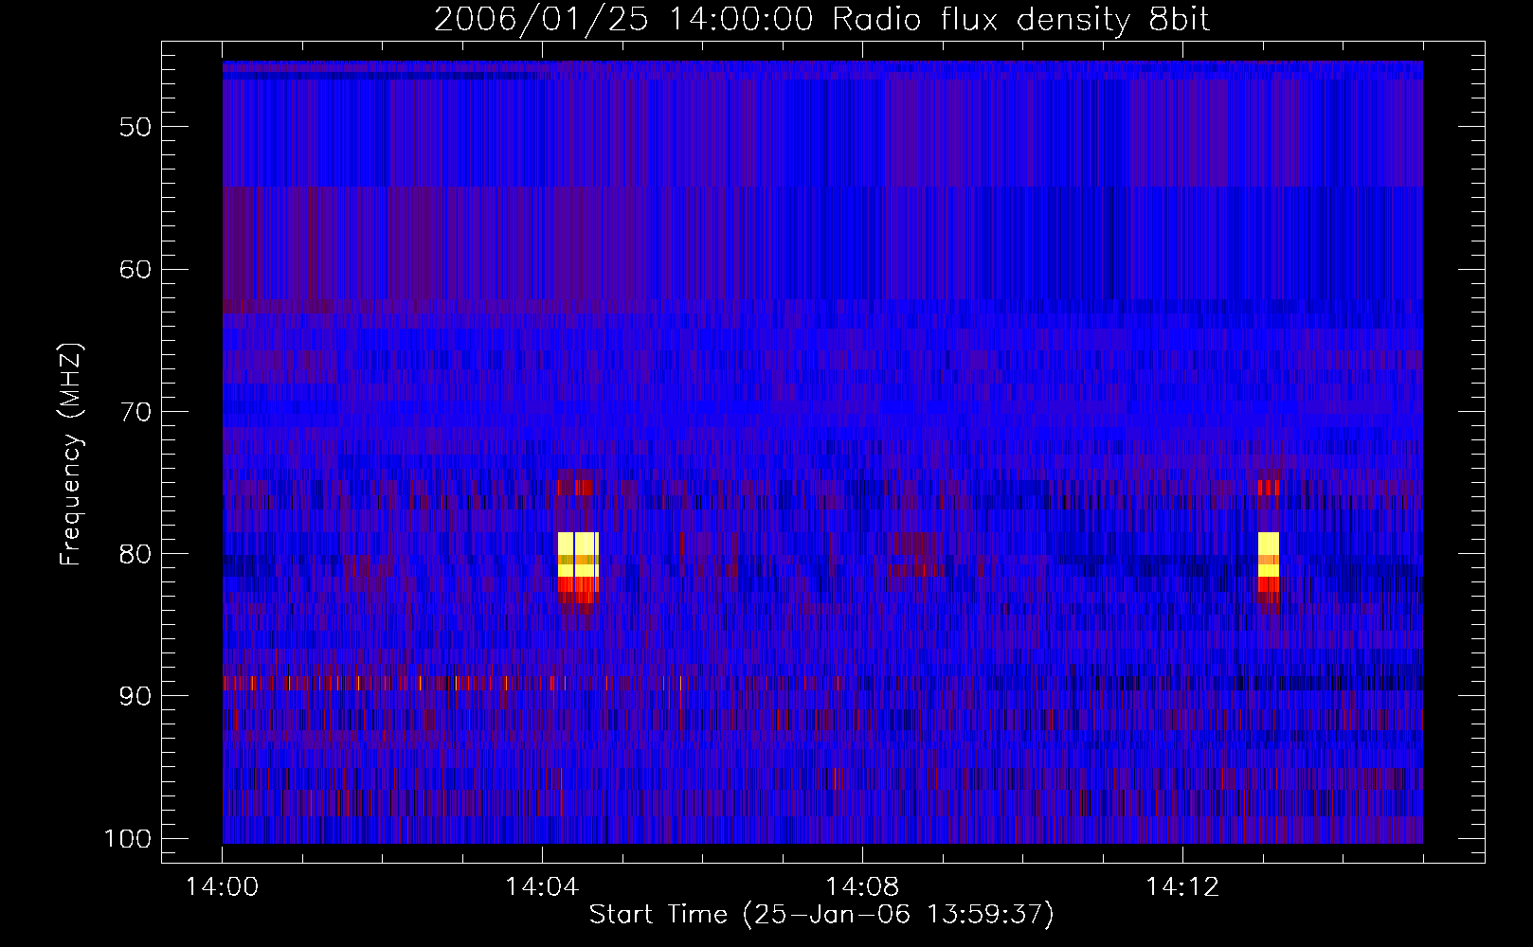Click the 80 frequency tick label
1533x947 pixels.
click(x=135, y=554)
